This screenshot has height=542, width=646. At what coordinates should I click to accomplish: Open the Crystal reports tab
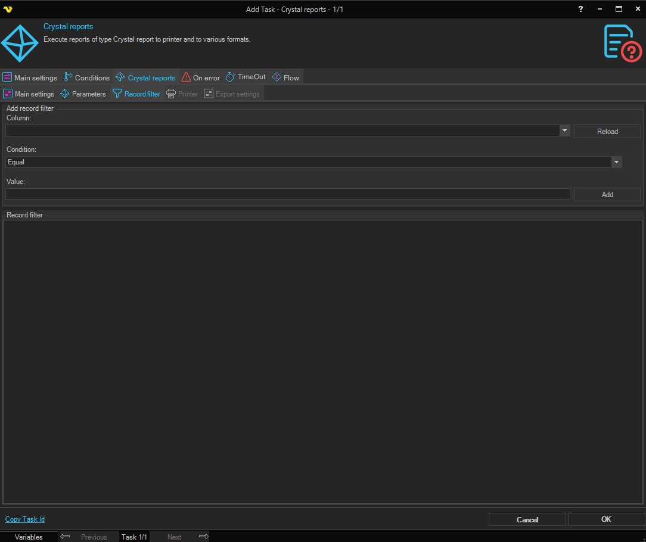click(x=146, y=77)
